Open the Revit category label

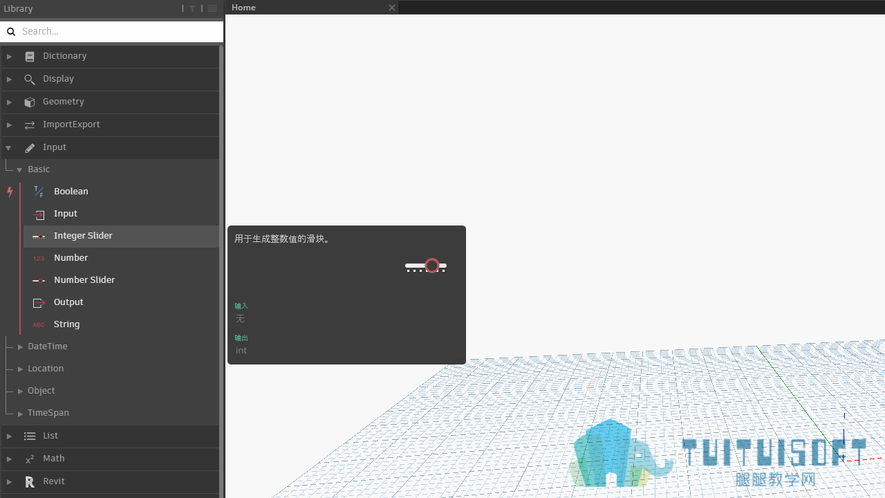pyautogui.click(x=53, y=481)
